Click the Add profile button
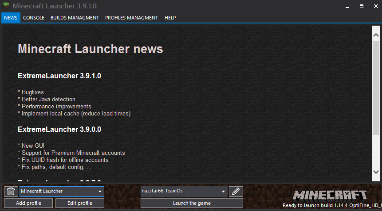 pos(28,203)
